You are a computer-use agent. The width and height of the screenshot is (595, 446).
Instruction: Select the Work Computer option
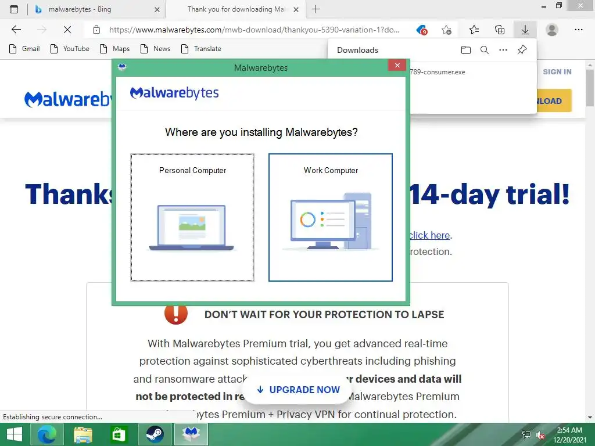[x=331, y=217]
